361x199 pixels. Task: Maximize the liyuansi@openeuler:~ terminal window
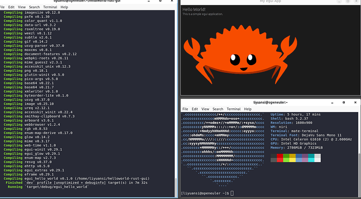point(344,103)
